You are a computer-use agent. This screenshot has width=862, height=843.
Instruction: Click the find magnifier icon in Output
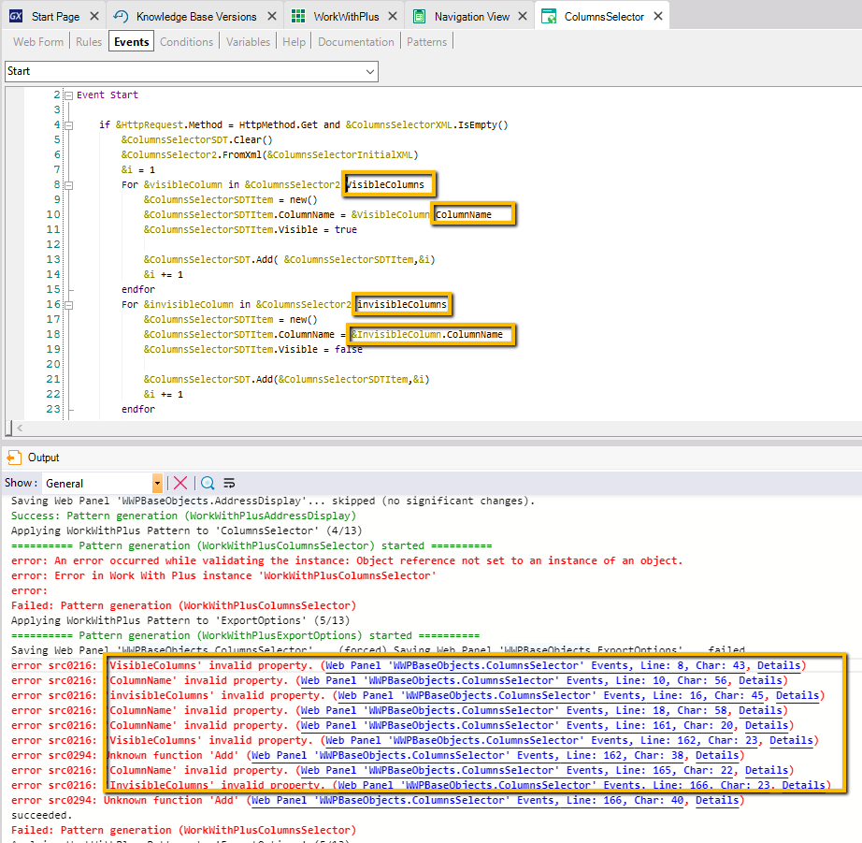(208, 483)
